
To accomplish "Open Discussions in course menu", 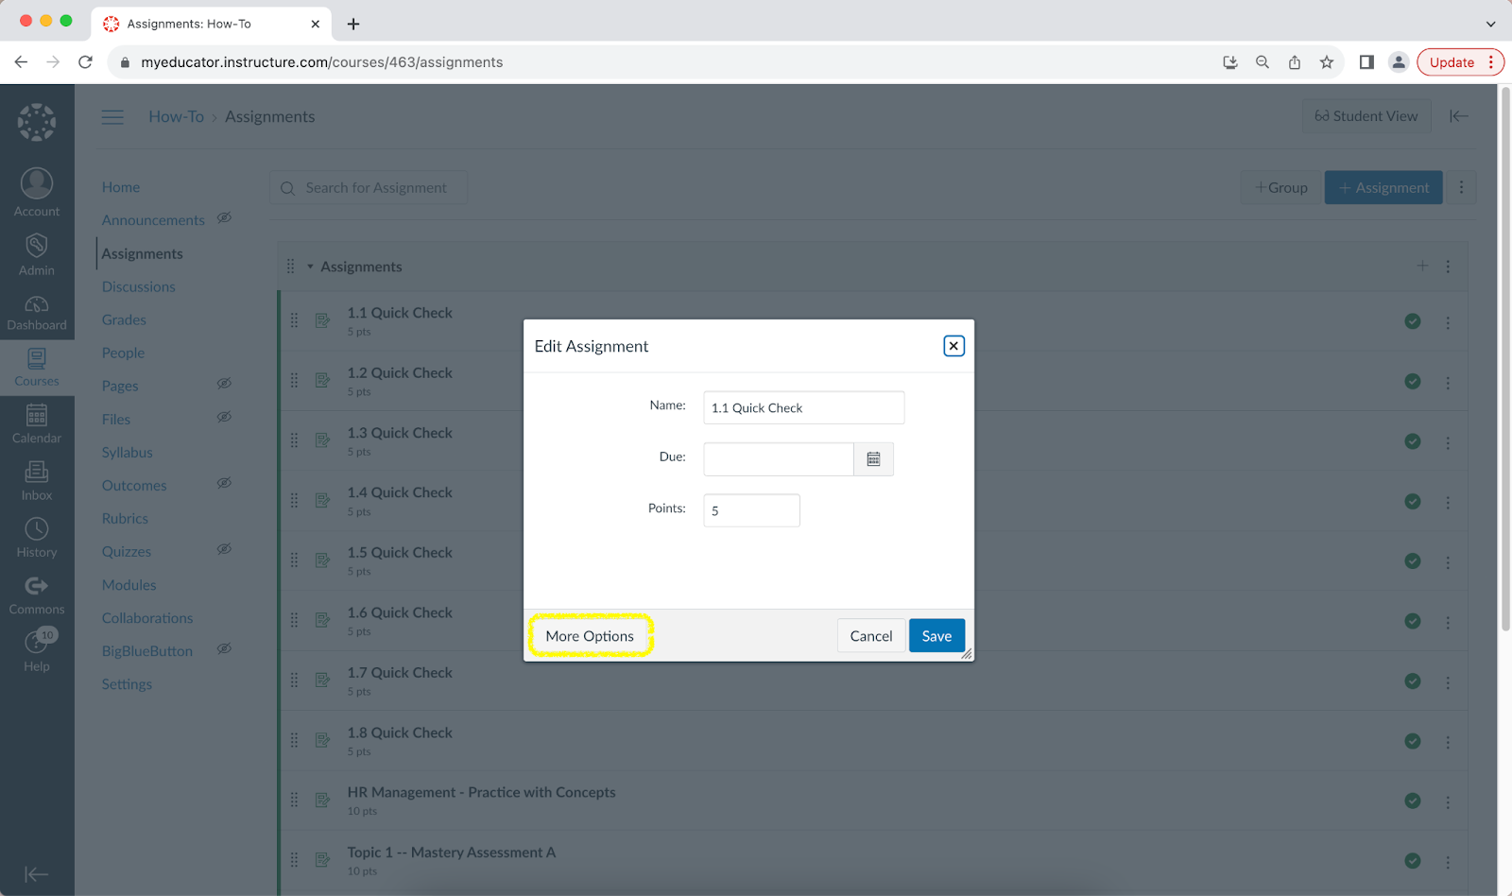I will coord(139,286).
